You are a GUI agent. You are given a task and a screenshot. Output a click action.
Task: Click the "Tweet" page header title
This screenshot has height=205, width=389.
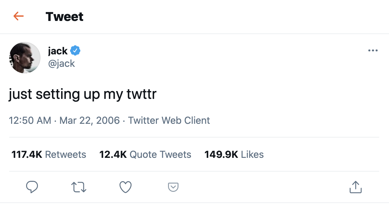pos(64,16)
